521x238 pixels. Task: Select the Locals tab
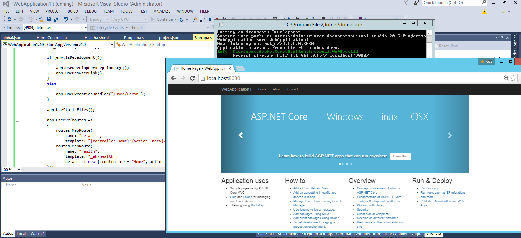[x=22, y=234]
